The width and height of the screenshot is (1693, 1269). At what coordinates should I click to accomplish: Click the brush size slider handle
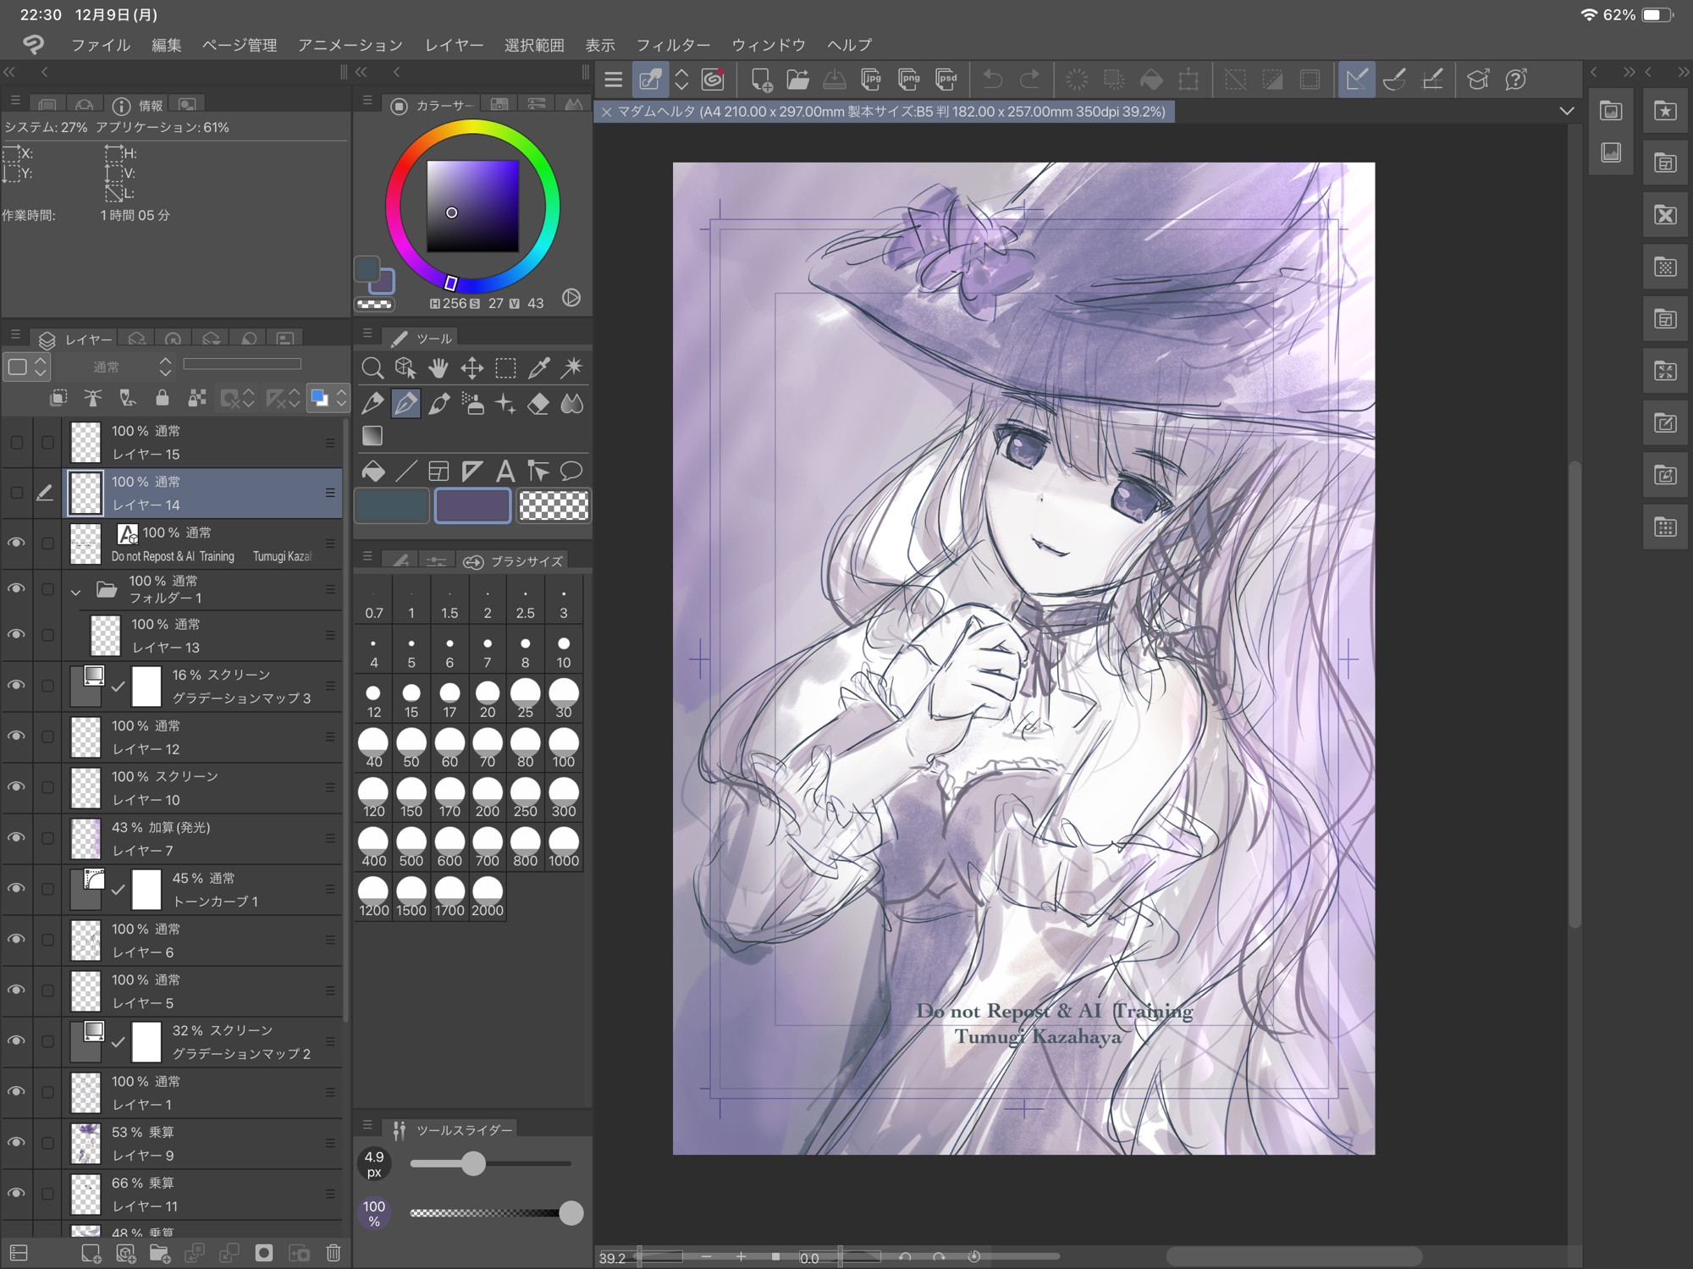tap(473, 1163)
